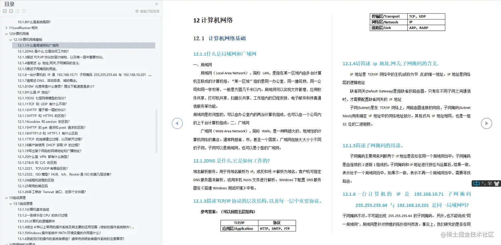Click the expand-all down-chevron icon above the outline
Image resolution: width=501 pixels, height=245 pixels.
pos(4,11)
